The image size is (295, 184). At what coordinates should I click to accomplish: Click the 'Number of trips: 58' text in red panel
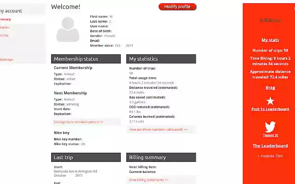(270, 51)
